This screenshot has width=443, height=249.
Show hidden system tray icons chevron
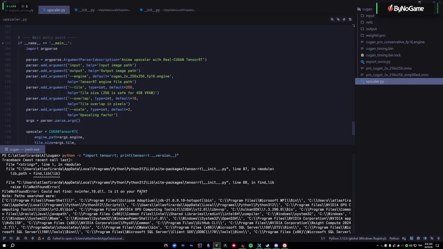pos(377,246)
